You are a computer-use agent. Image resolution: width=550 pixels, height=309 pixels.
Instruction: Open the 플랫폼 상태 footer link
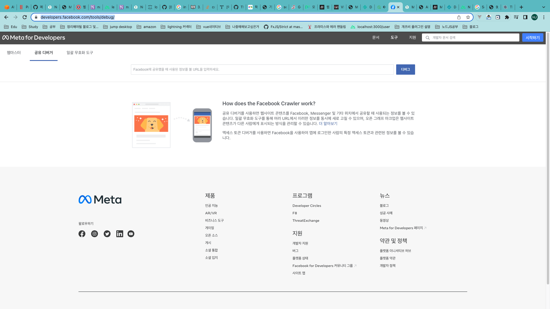click(300, 258)
